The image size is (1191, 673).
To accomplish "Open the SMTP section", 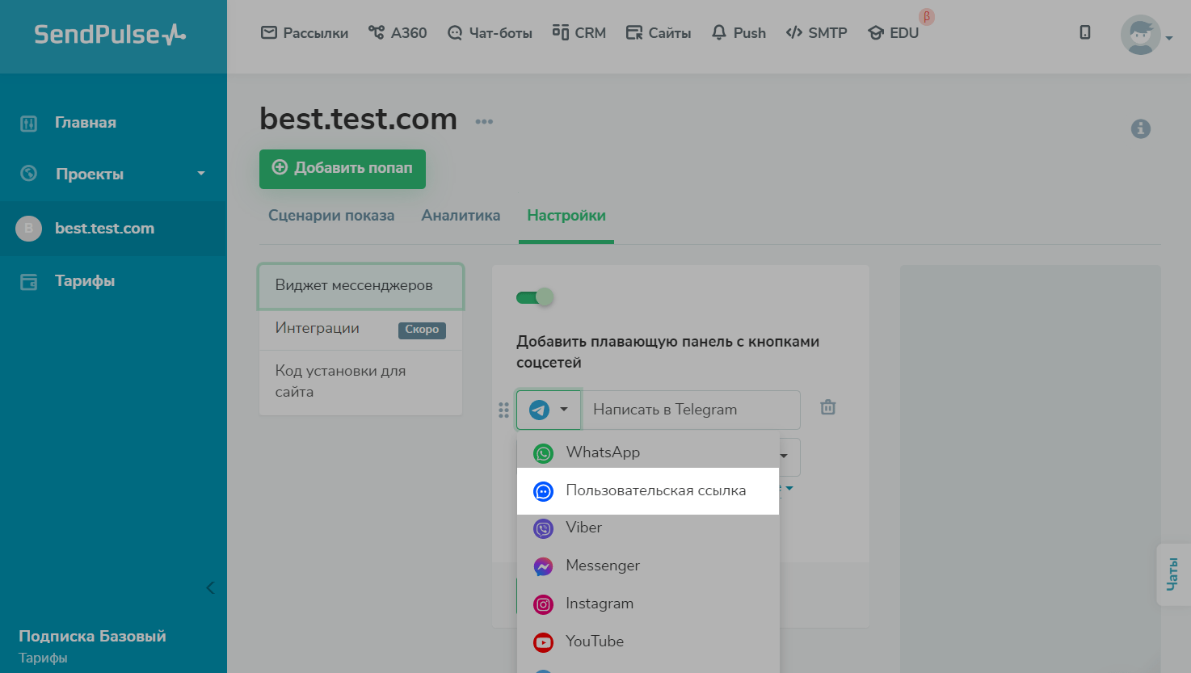I will (817, 33).
